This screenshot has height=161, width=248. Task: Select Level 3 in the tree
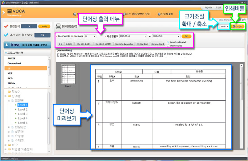pyautogui.click(x=23, y=114)
